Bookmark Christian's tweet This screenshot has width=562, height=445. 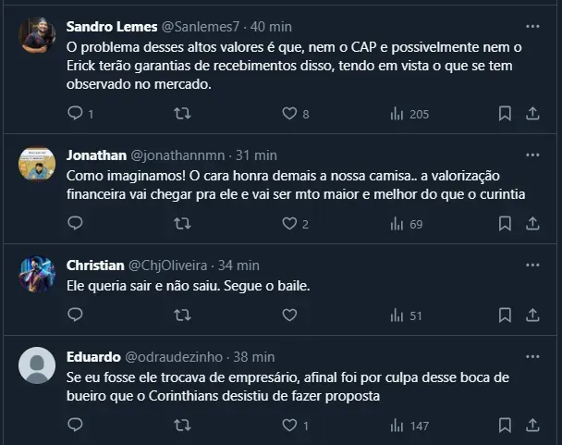click(505, 315)
